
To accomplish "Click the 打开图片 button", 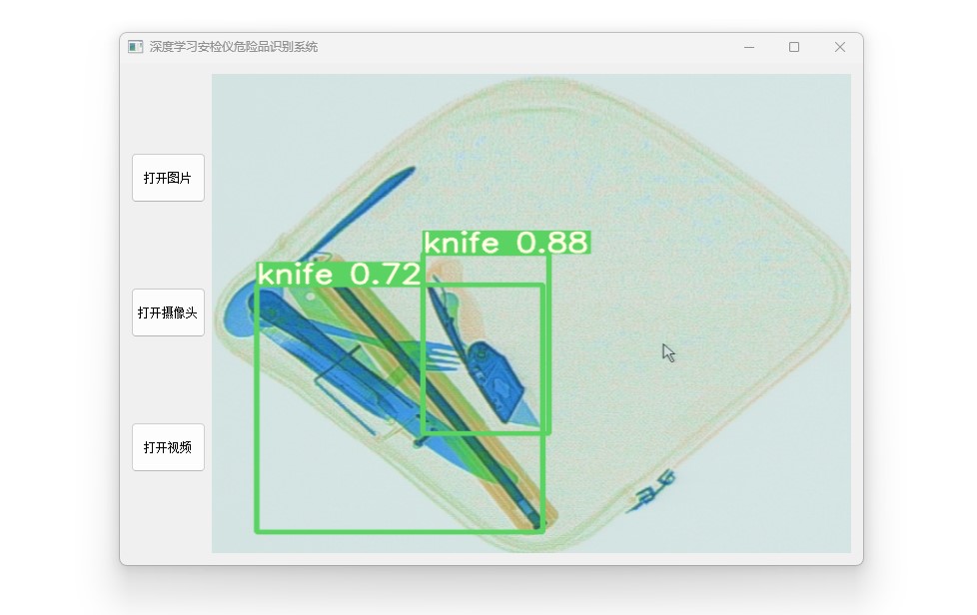I will (168, 178).
